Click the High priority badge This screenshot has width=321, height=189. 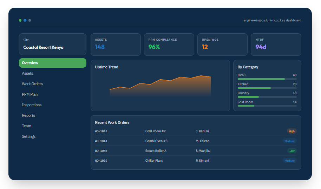point(292,131)
